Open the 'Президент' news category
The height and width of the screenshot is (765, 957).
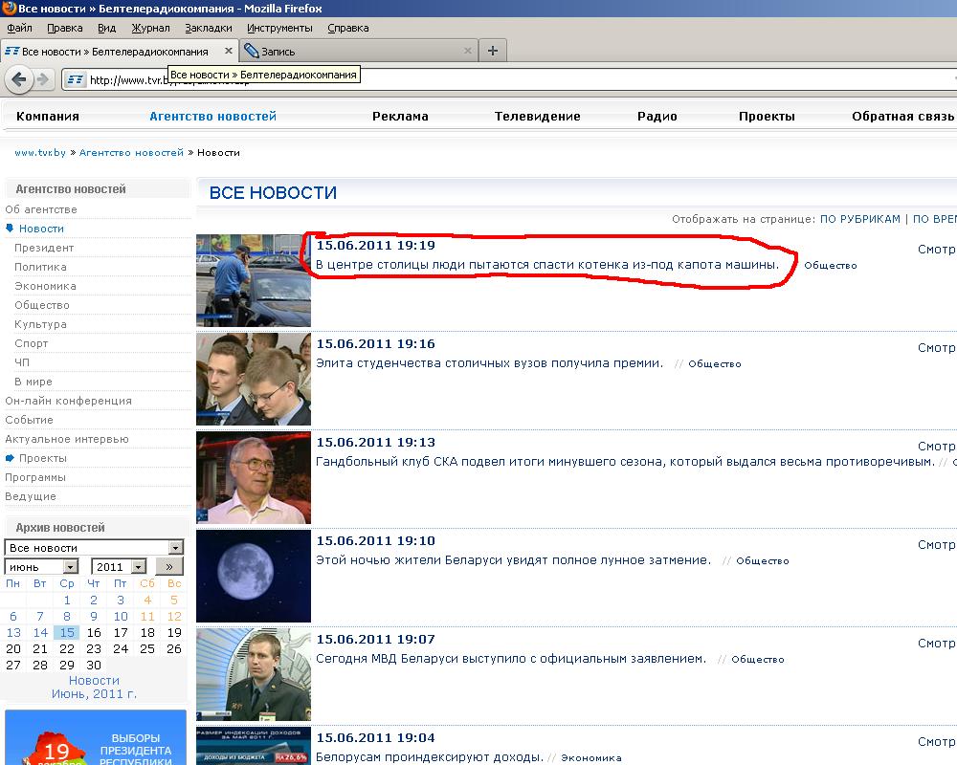pos(44,248)
